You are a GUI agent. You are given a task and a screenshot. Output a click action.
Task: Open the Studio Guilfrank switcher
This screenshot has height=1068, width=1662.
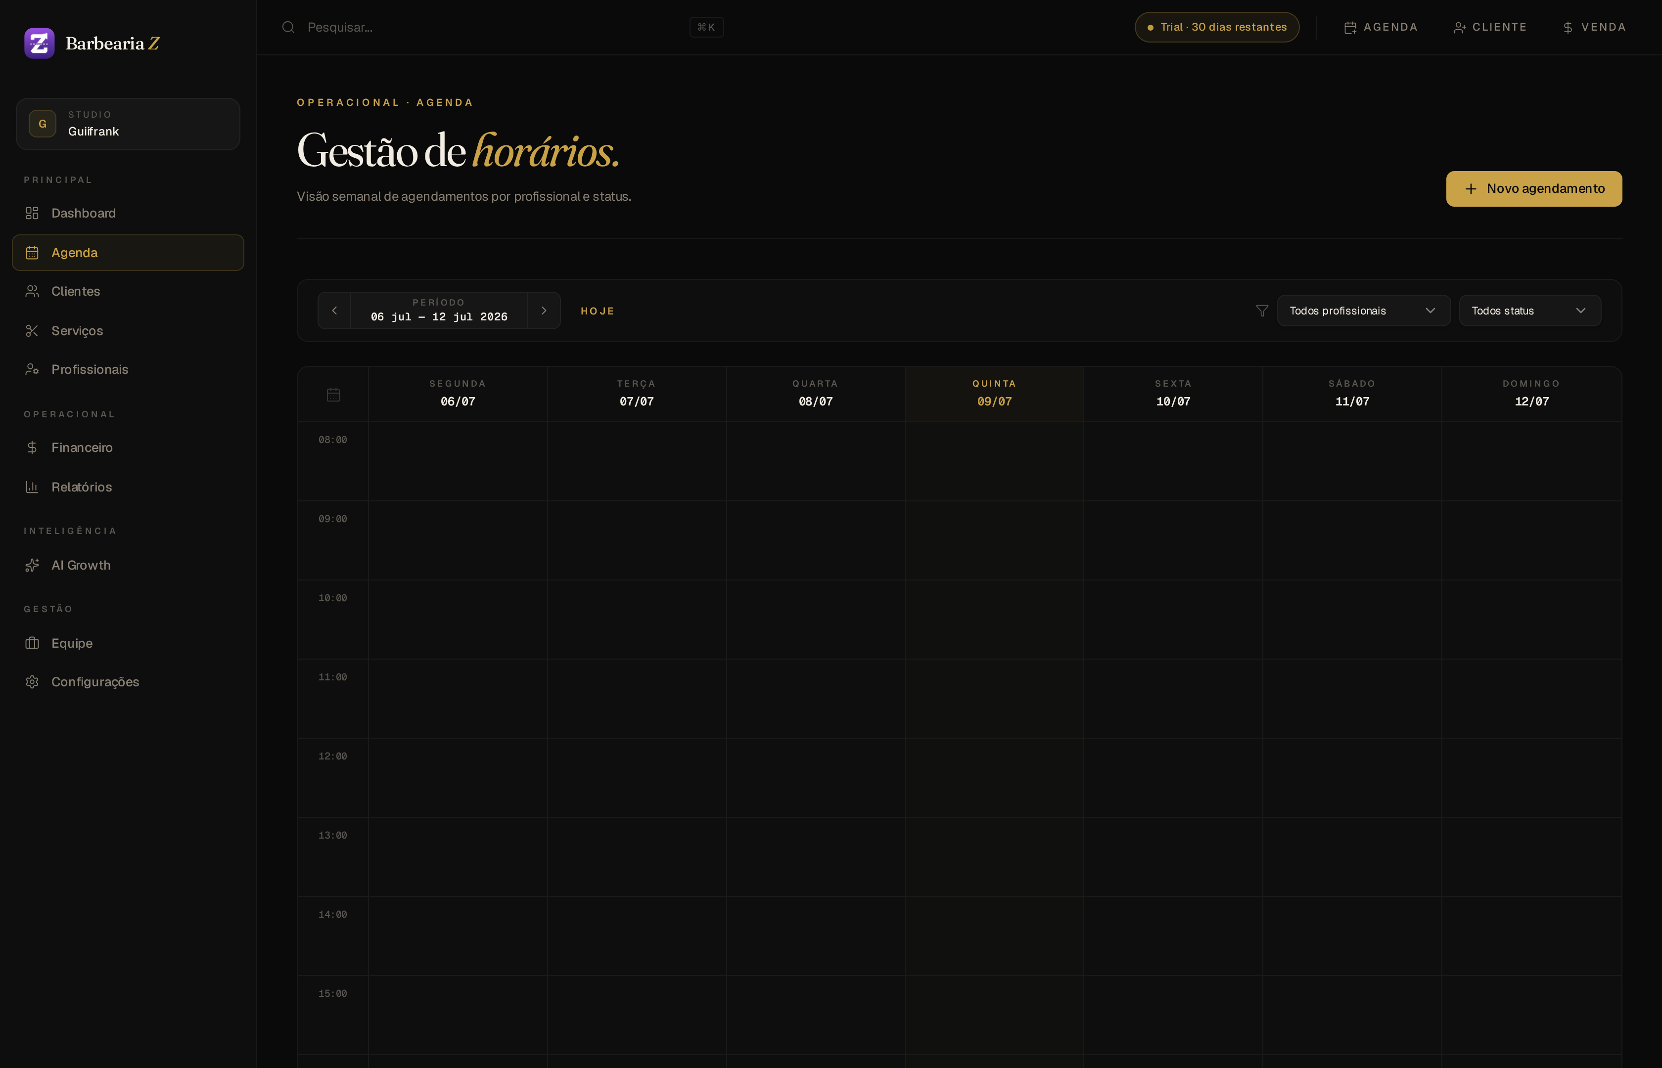128,124
